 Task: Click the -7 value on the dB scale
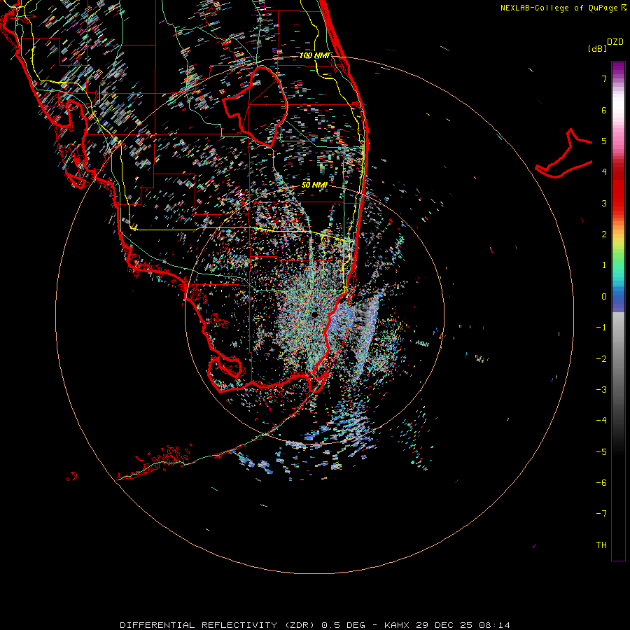click(x=601, y=514)
